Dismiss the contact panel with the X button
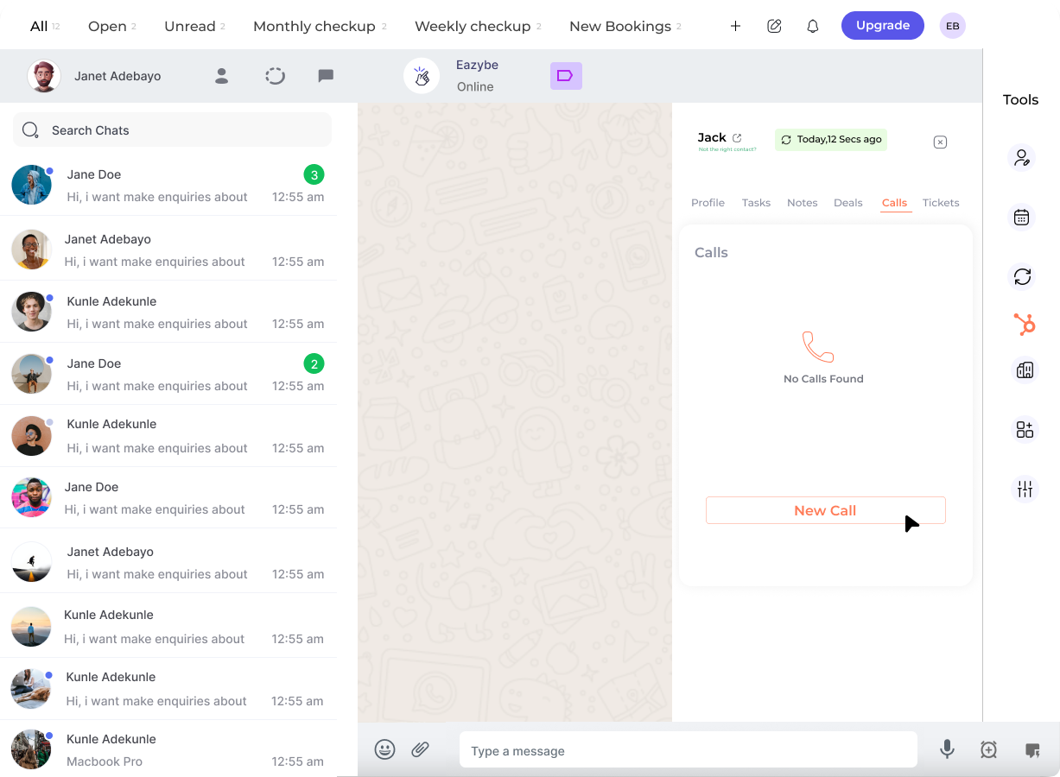This screenshot has width=1060, height=777. pyautogui.click(x=940, y=142)
